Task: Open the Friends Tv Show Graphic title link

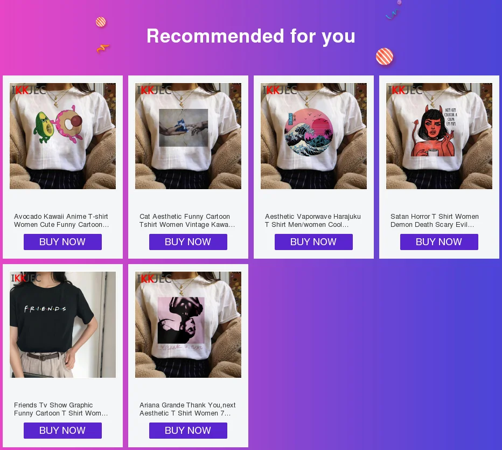Action: click(x=61, y=409)
